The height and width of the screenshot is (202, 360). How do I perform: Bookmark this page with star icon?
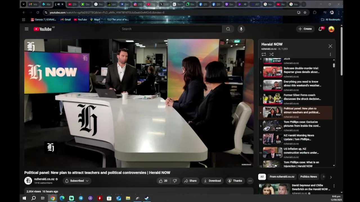pos(305,12)
